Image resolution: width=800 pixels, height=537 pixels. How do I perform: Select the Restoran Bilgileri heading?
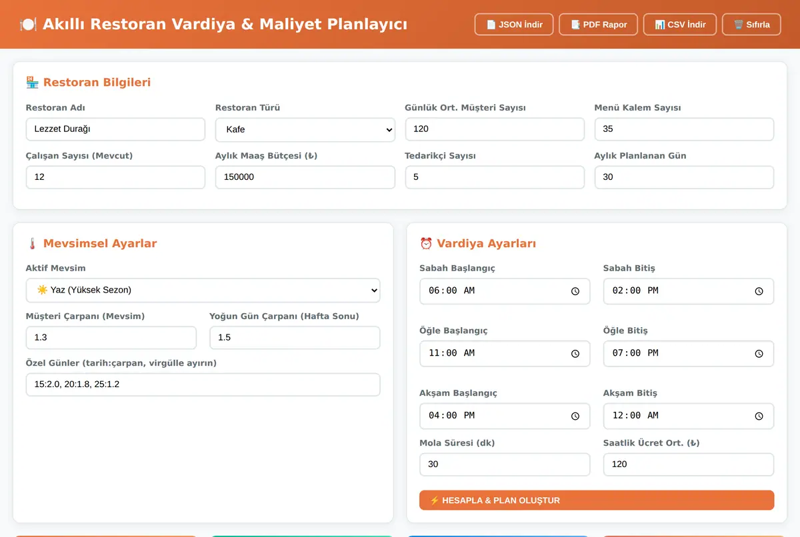click(89, 83)
